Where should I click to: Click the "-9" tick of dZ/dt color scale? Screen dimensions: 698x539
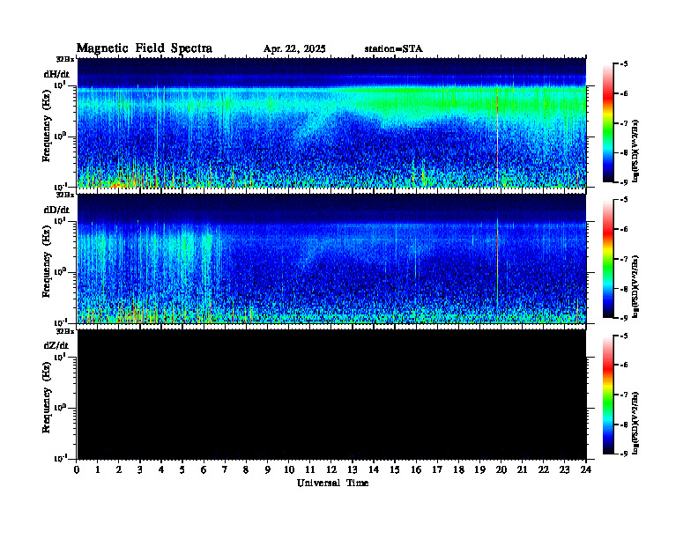(624, 454)
